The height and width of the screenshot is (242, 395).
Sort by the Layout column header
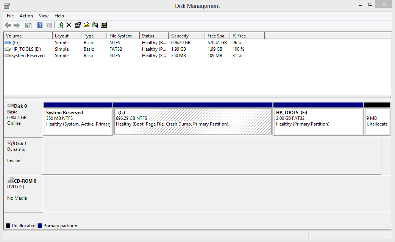pos(67,36)
